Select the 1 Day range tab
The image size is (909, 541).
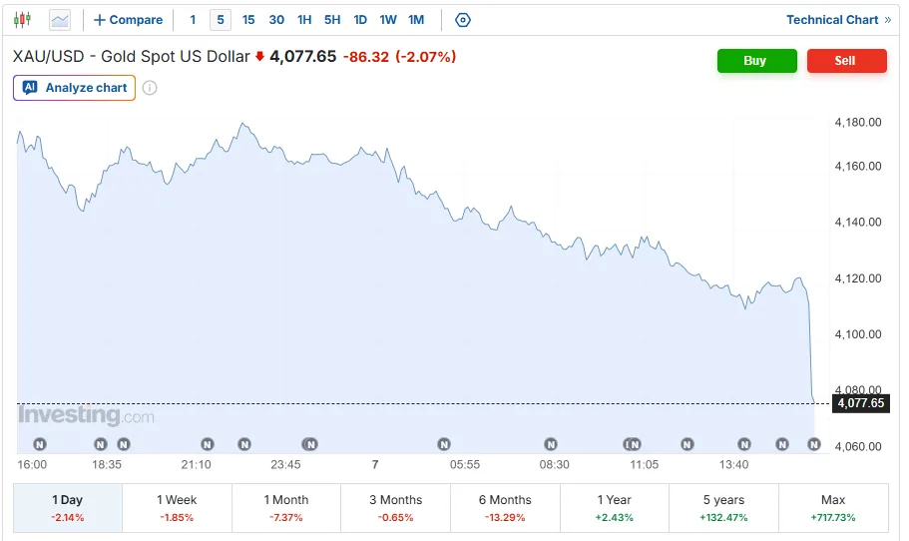[68, 508]
